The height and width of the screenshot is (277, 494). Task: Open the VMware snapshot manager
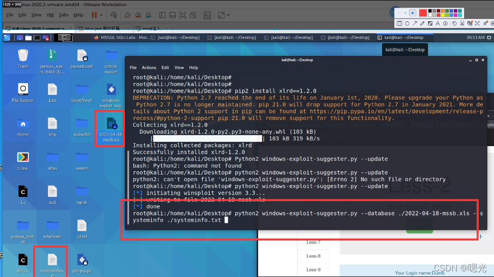point(149,15)
